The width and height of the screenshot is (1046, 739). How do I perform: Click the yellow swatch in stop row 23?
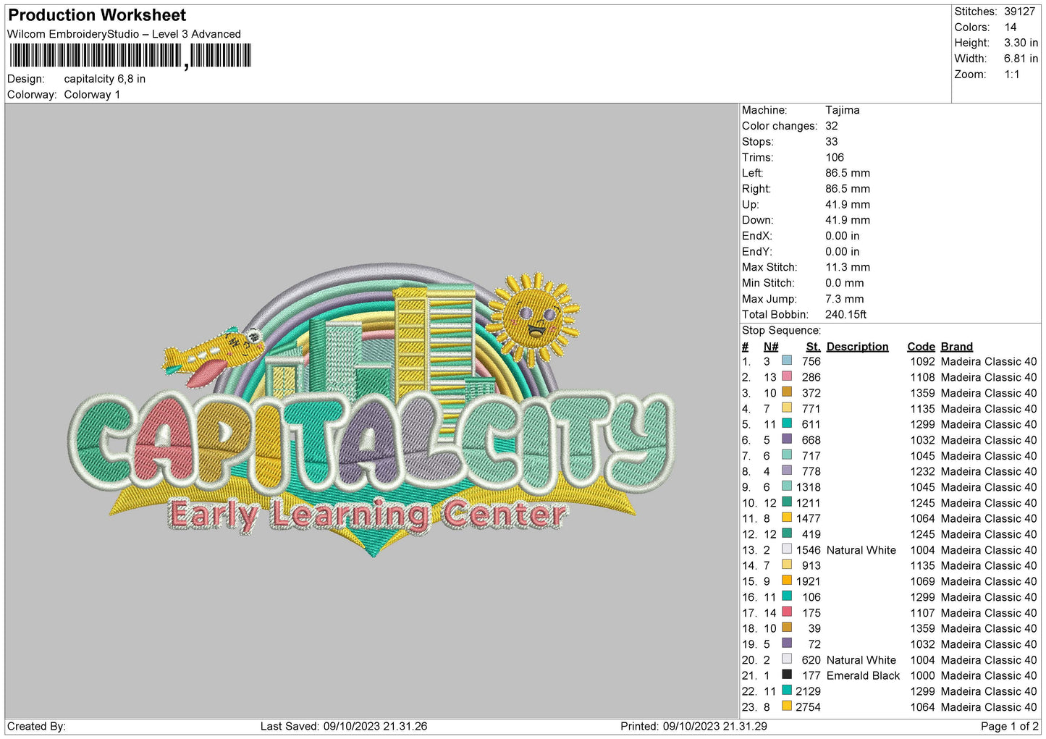pos(787,706)
